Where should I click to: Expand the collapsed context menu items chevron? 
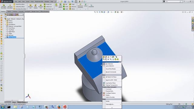(112, 108)
